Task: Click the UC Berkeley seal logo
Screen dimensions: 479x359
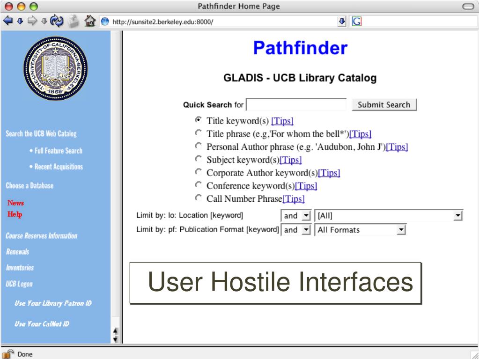Action: click(56, 68)
